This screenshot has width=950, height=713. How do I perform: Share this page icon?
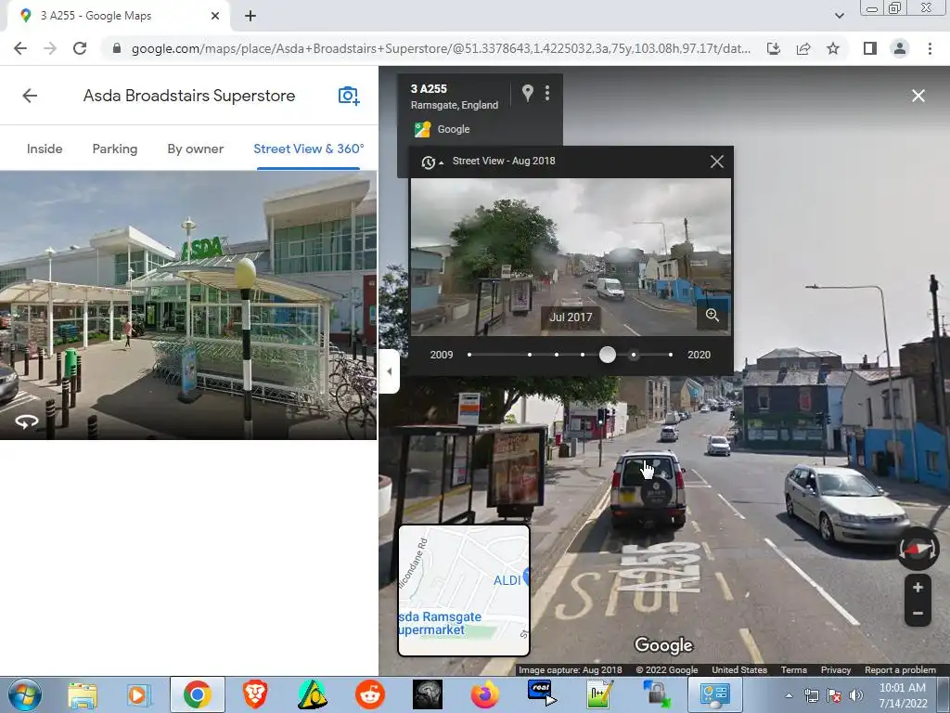click(x=803, y=48)
